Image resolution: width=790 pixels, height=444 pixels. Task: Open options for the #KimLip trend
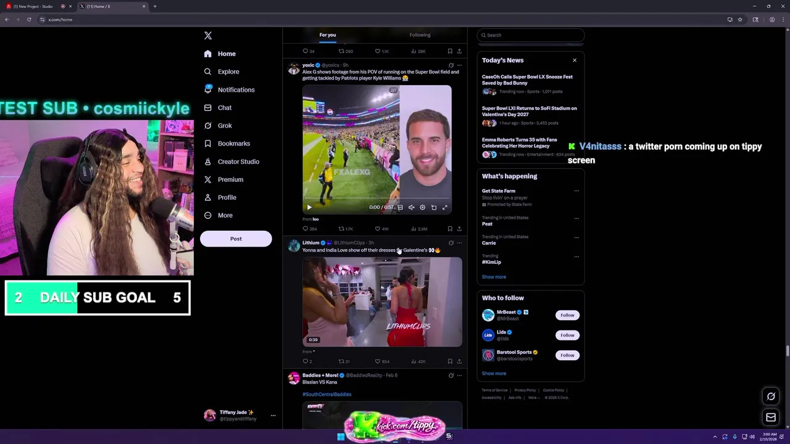point(576,257)
